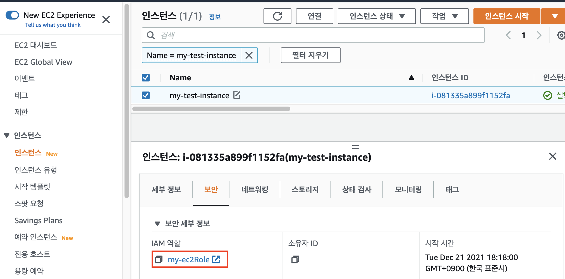Click the search magnifier icon

coord(151,35)
